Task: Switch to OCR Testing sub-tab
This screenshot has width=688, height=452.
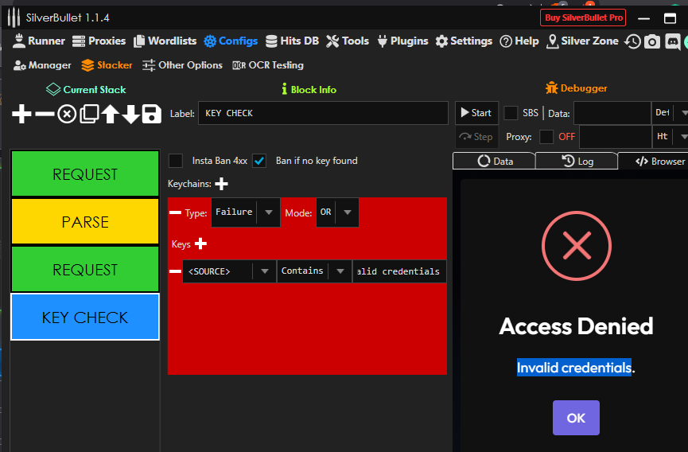Action: coord(268,65)
